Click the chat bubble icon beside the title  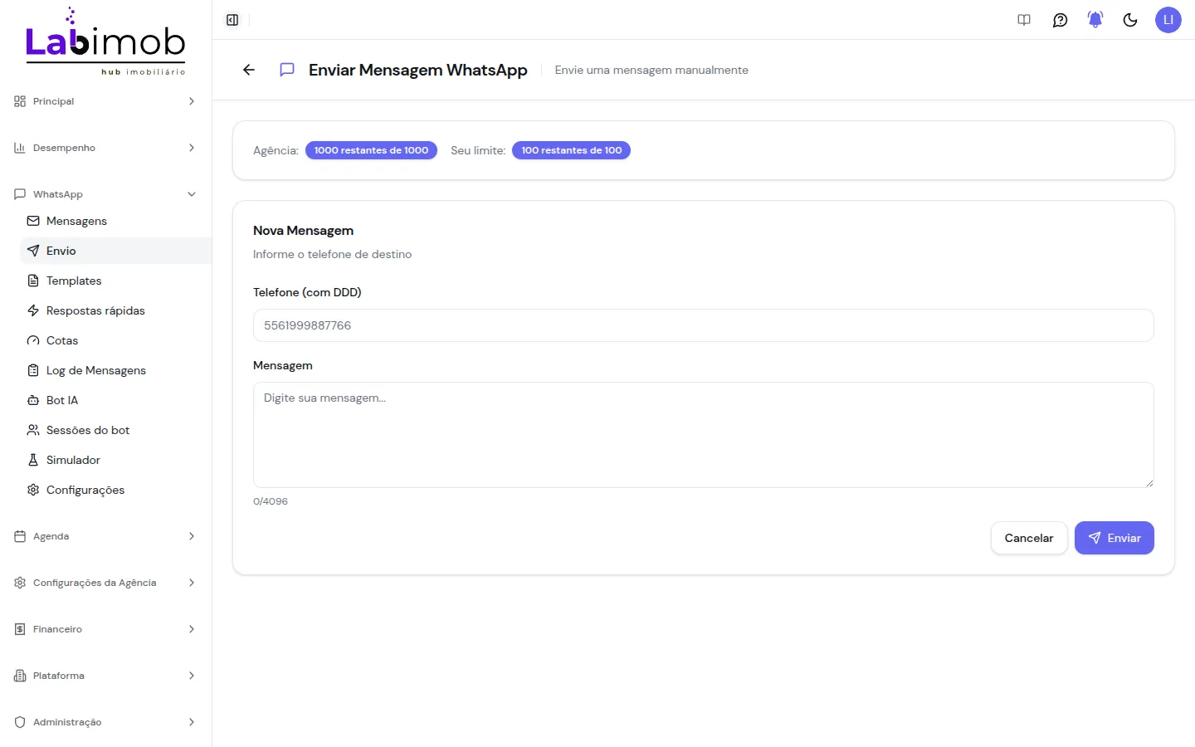coord(287,70)
